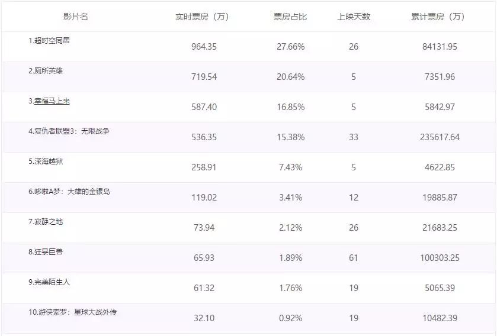Image resolution: width=497 pixels, height=336 pixels.
Task: Click cumulative box office 235617.64
Action: coord(440,137)
